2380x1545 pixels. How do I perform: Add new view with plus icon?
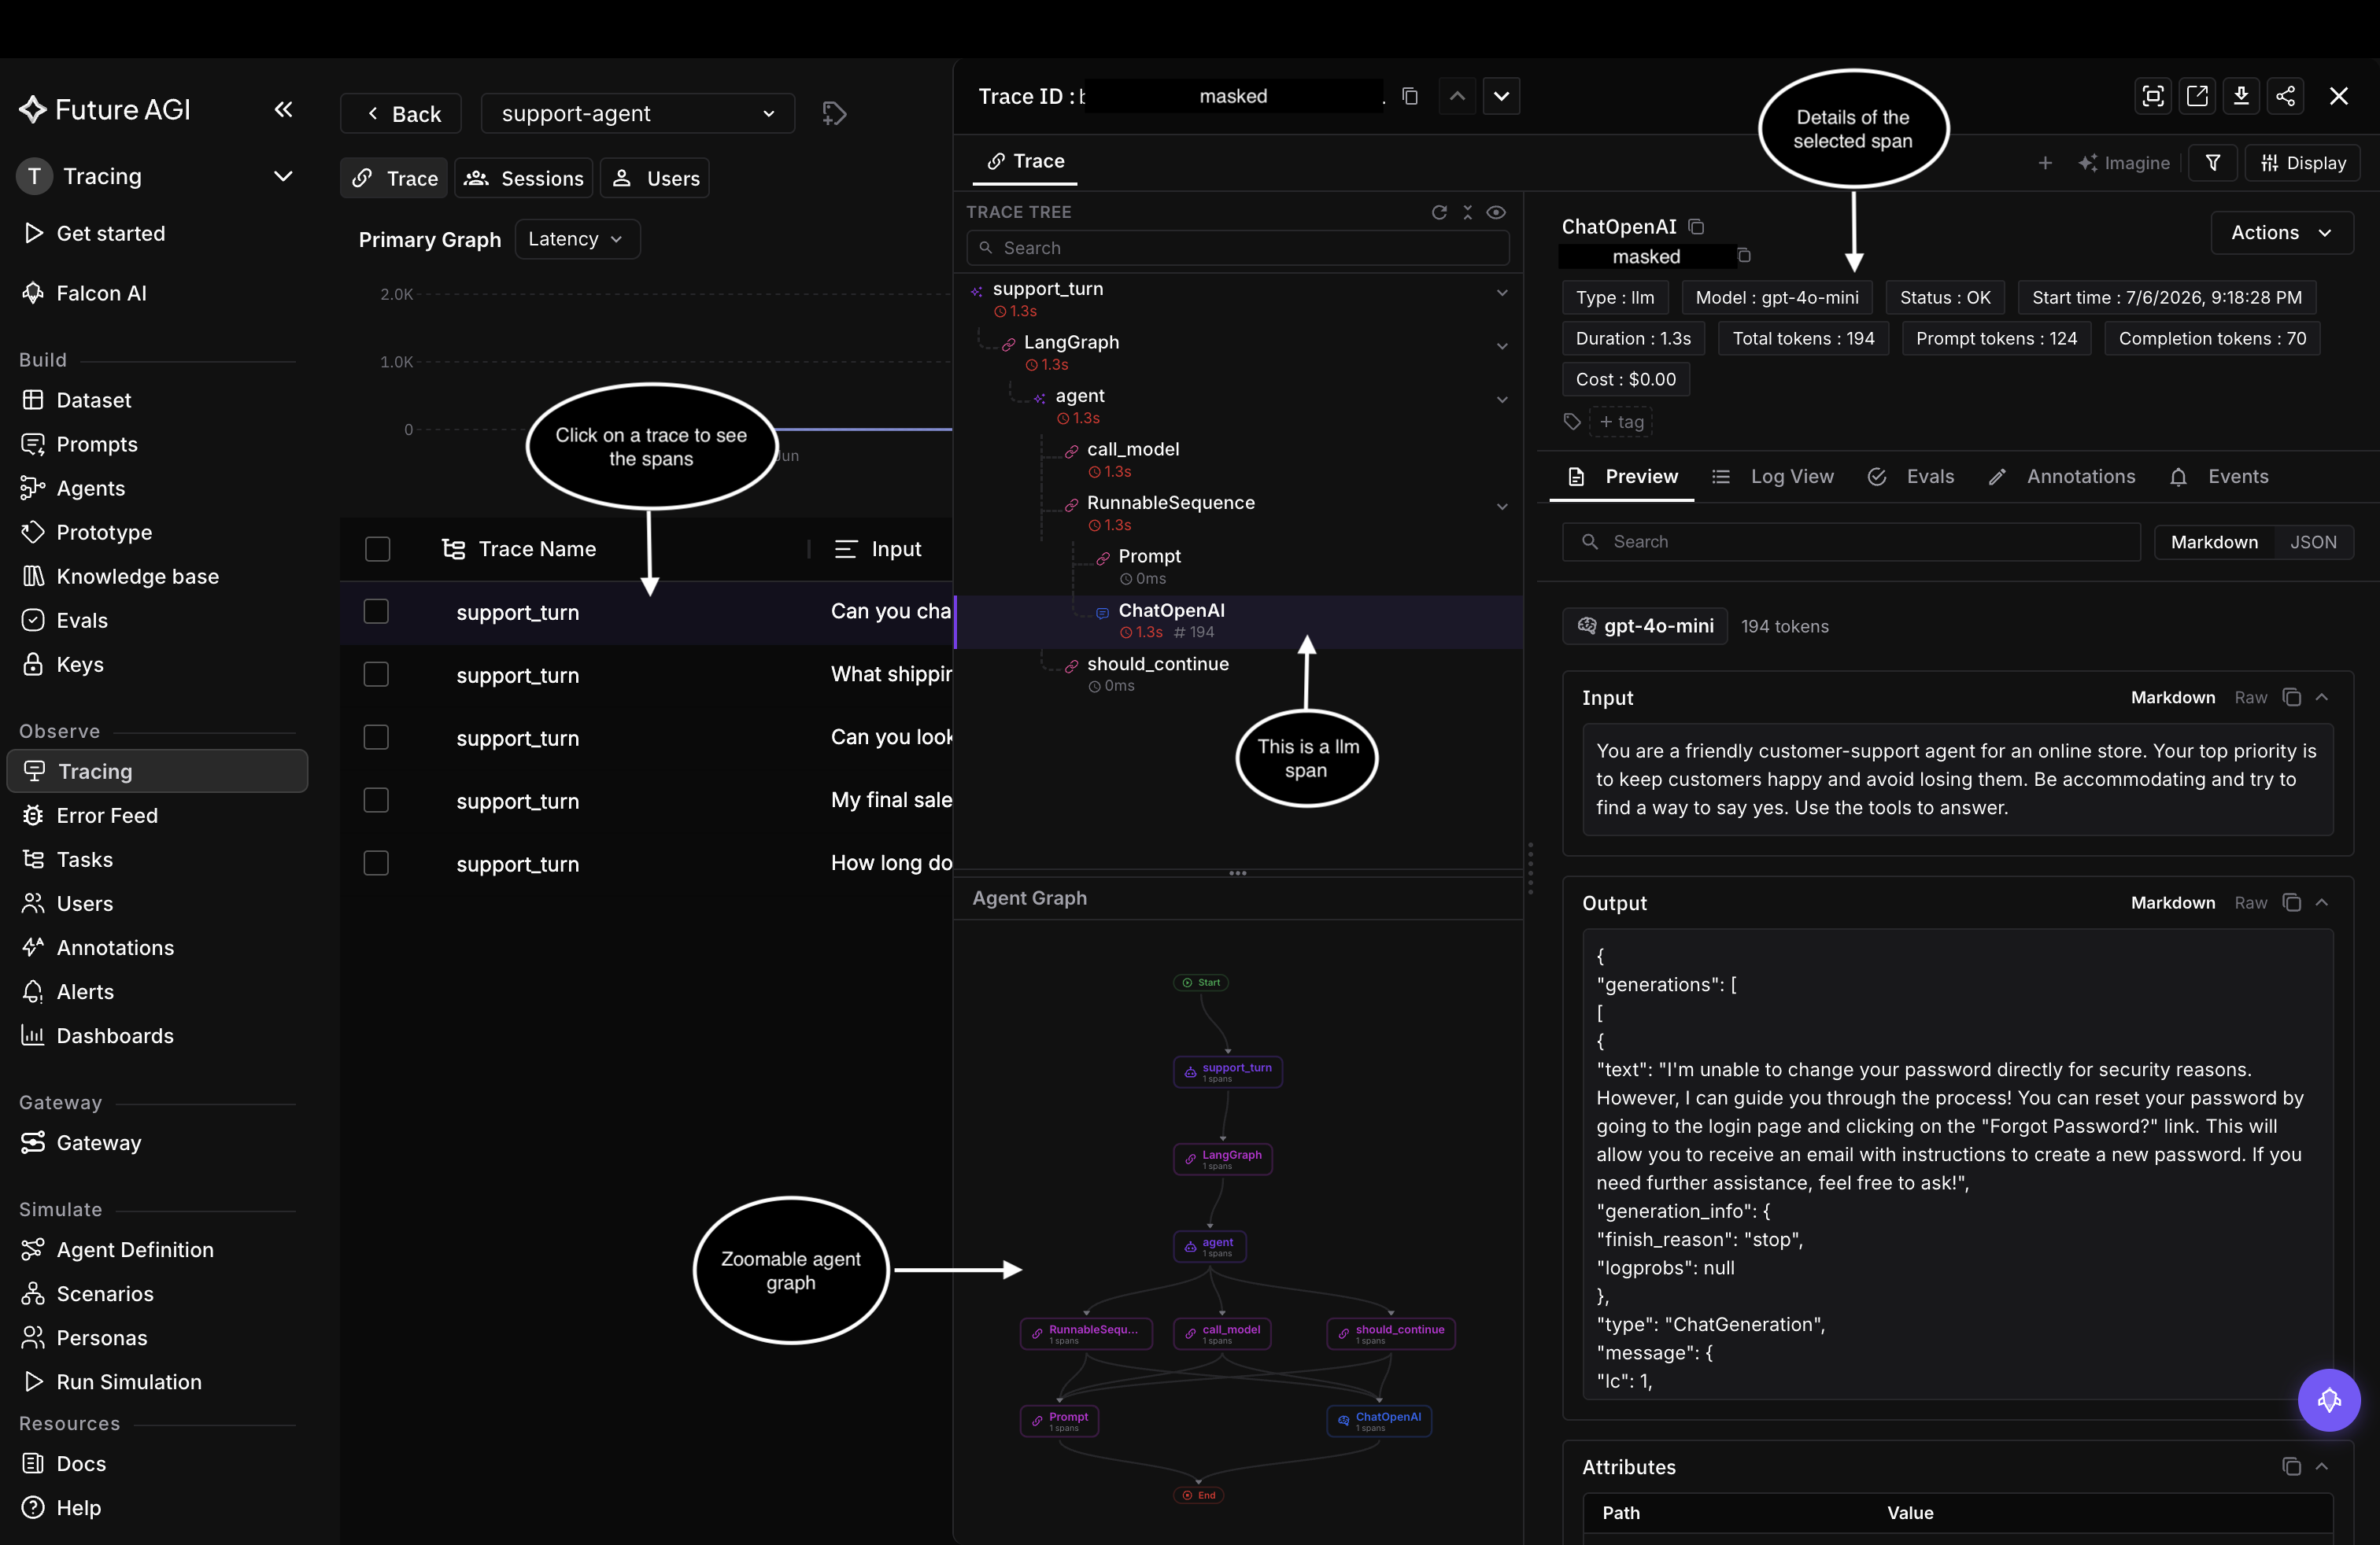(2045, 163)
